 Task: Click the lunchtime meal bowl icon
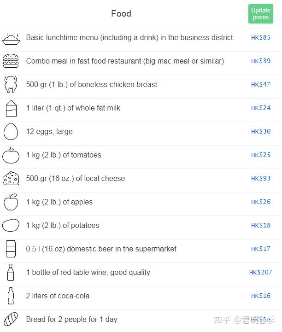pos(11,38)
